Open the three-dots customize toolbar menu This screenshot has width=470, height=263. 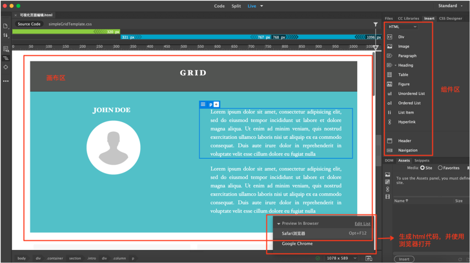coord(6,81)
